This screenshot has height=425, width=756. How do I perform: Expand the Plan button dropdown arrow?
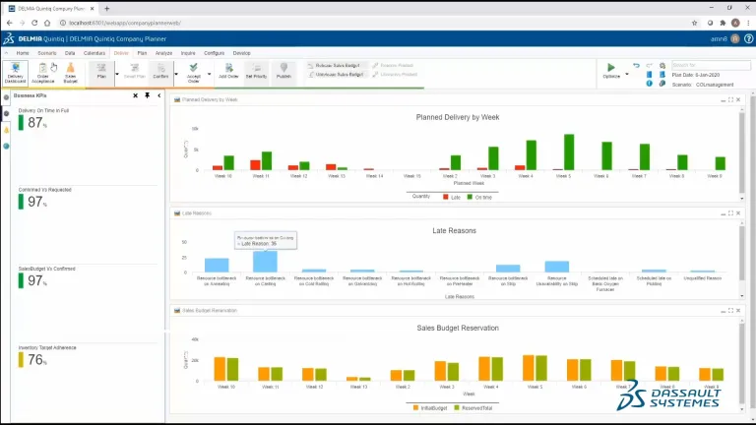tap(117, 74)
